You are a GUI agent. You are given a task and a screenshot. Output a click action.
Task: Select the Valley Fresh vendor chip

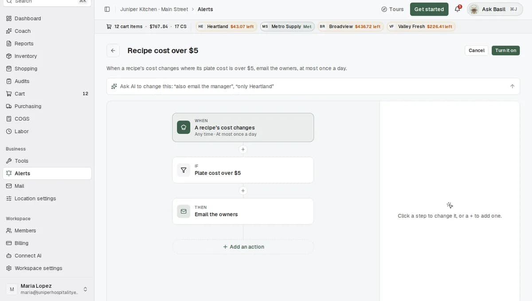tap(421, 27)
